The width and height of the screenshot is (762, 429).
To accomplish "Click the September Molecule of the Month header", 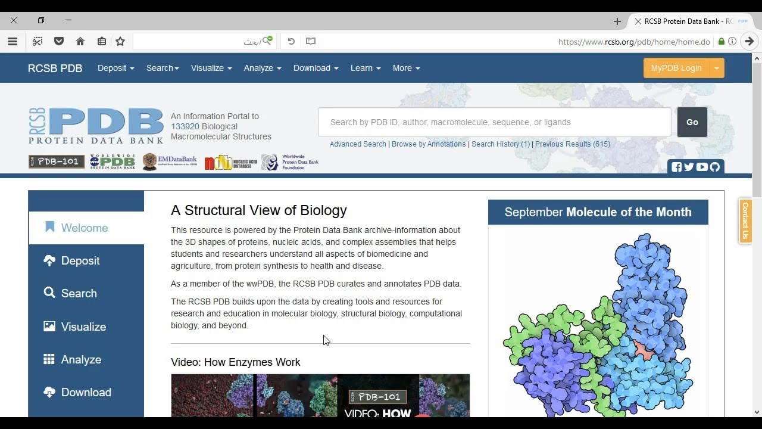I will coord(598,212).
